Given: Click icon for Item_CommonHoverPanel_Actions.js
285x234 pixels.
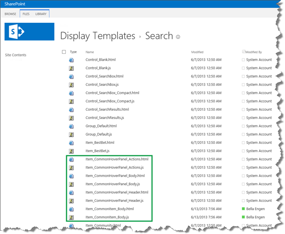Looking at the screenshot, I should [72, 168].
